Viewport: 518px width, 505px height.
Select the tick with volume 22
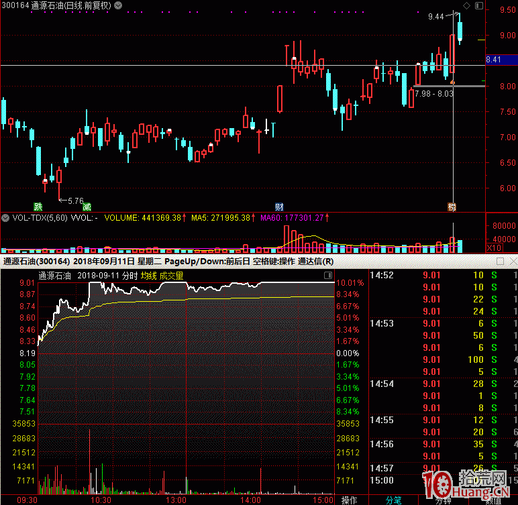(443, 299)
